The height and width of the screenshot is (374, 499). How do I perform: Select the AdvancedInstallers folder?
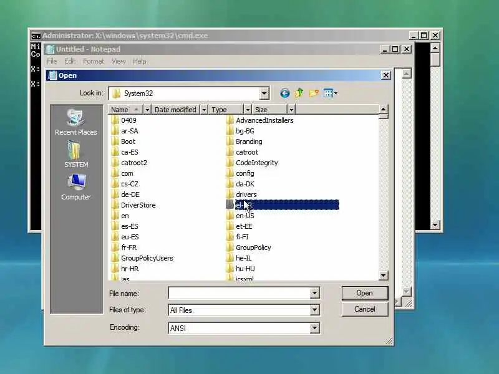pyautogui.click(x=260, y=120)
